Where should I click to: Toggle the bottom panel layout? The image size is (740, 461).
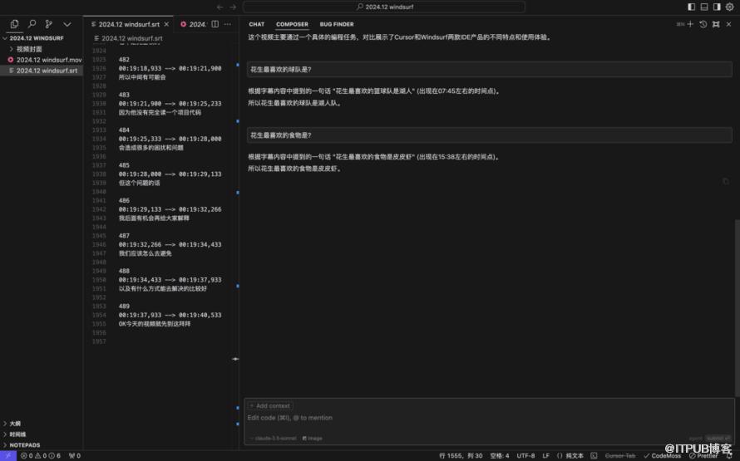704,7
